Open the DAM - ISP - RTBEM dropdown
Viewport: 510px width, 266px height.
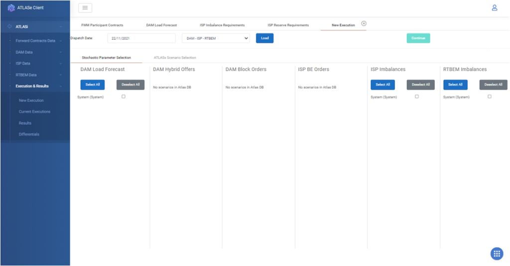click(x=216, y=38)
